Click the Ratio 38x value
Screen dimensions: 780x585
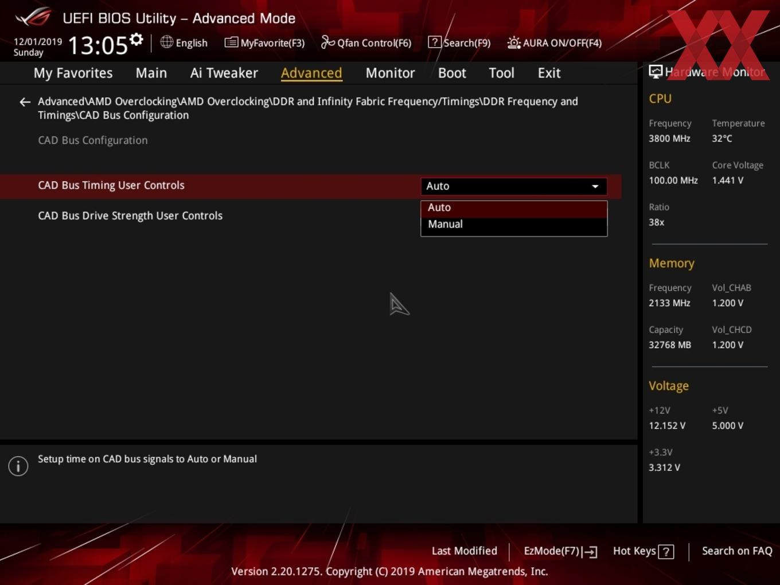coord(656,222)
